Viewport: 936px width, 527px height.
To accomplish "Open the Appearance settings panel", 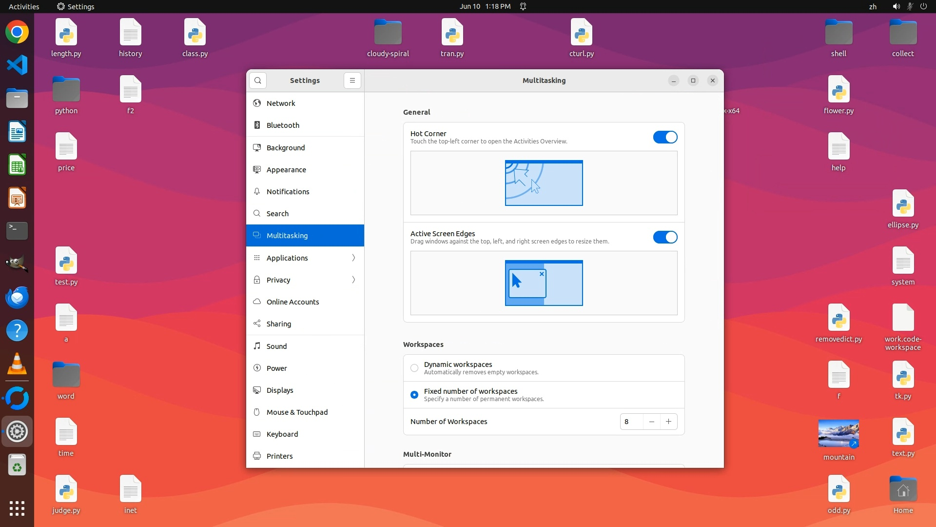I will click(x=286, y=170).
